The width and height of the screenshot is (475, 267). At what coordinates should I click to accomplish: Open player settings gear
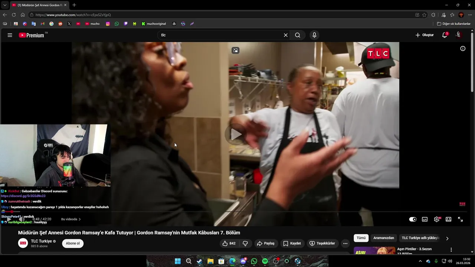pyautogui.click(x=437, y=219)
